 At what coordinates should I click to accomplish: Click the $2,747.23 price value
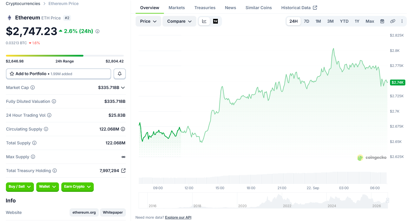32,31
